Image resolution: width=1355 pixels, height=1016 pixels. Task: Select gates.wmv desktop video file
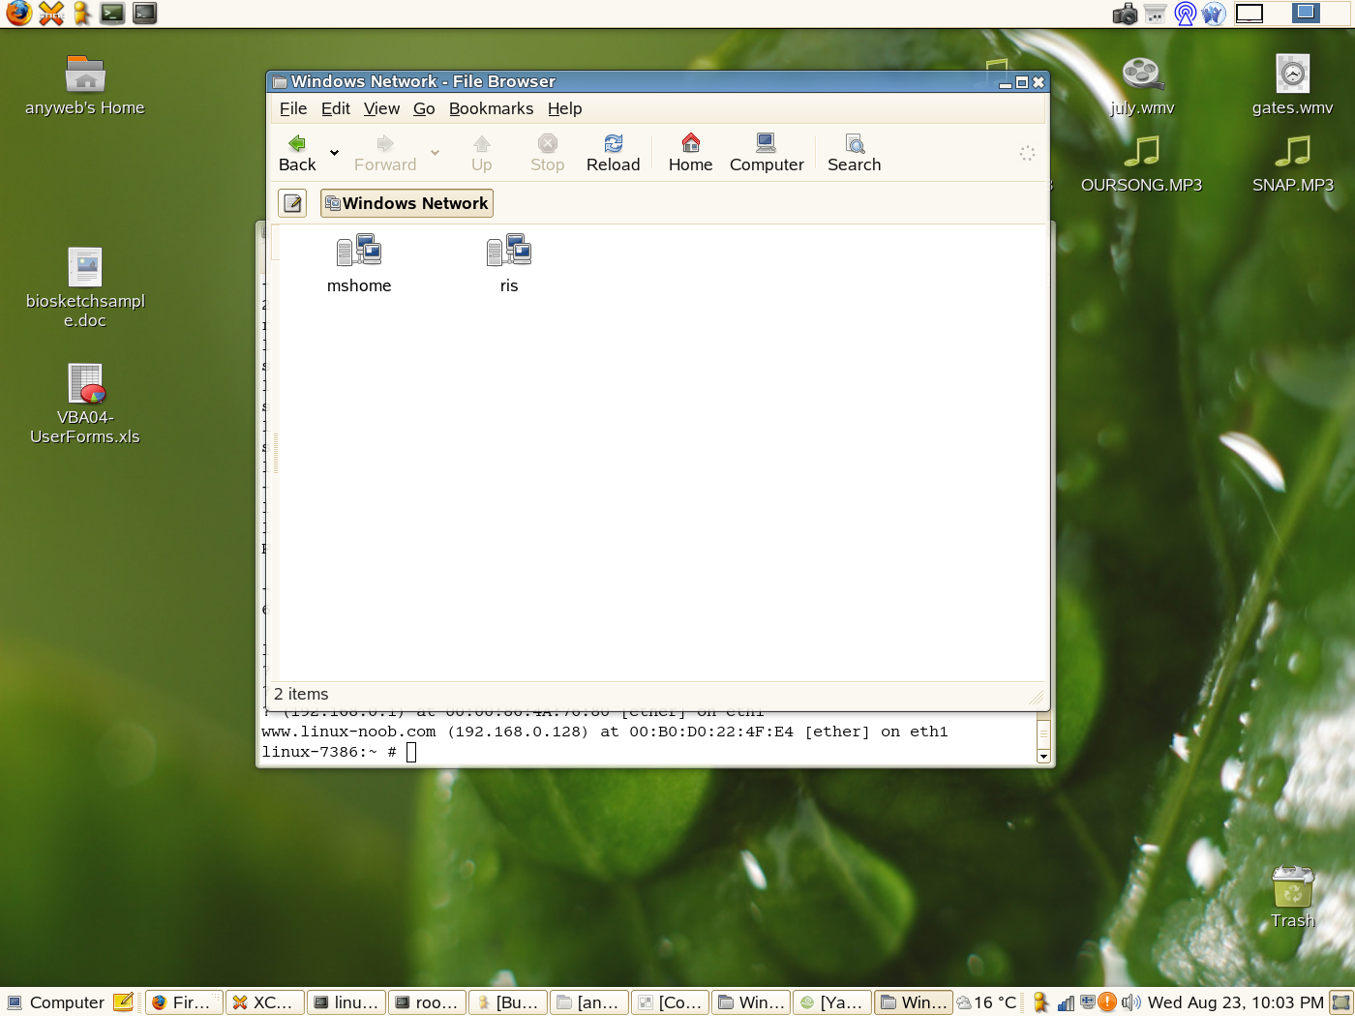click(1292, 86)
